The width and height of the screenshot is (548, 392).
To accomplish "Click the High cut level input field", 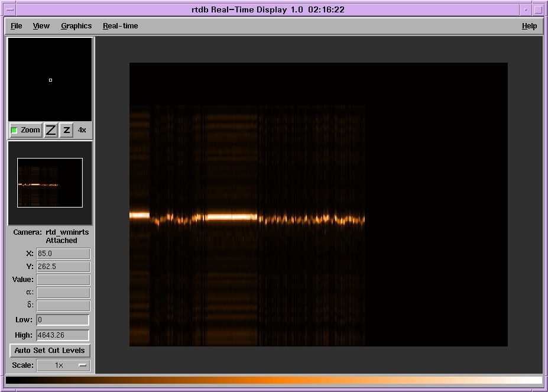I will [x=63, y=335].
